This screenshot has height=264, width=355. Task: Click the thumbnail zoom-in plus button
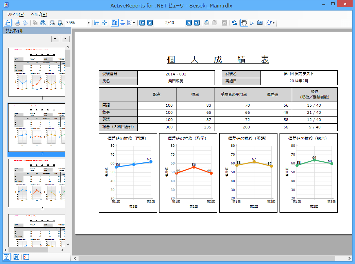click(x=55, y=39)
